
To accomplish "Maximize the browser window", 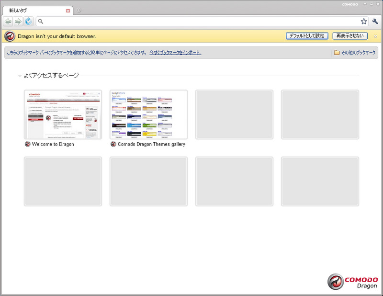I will (x=372, y=4).
